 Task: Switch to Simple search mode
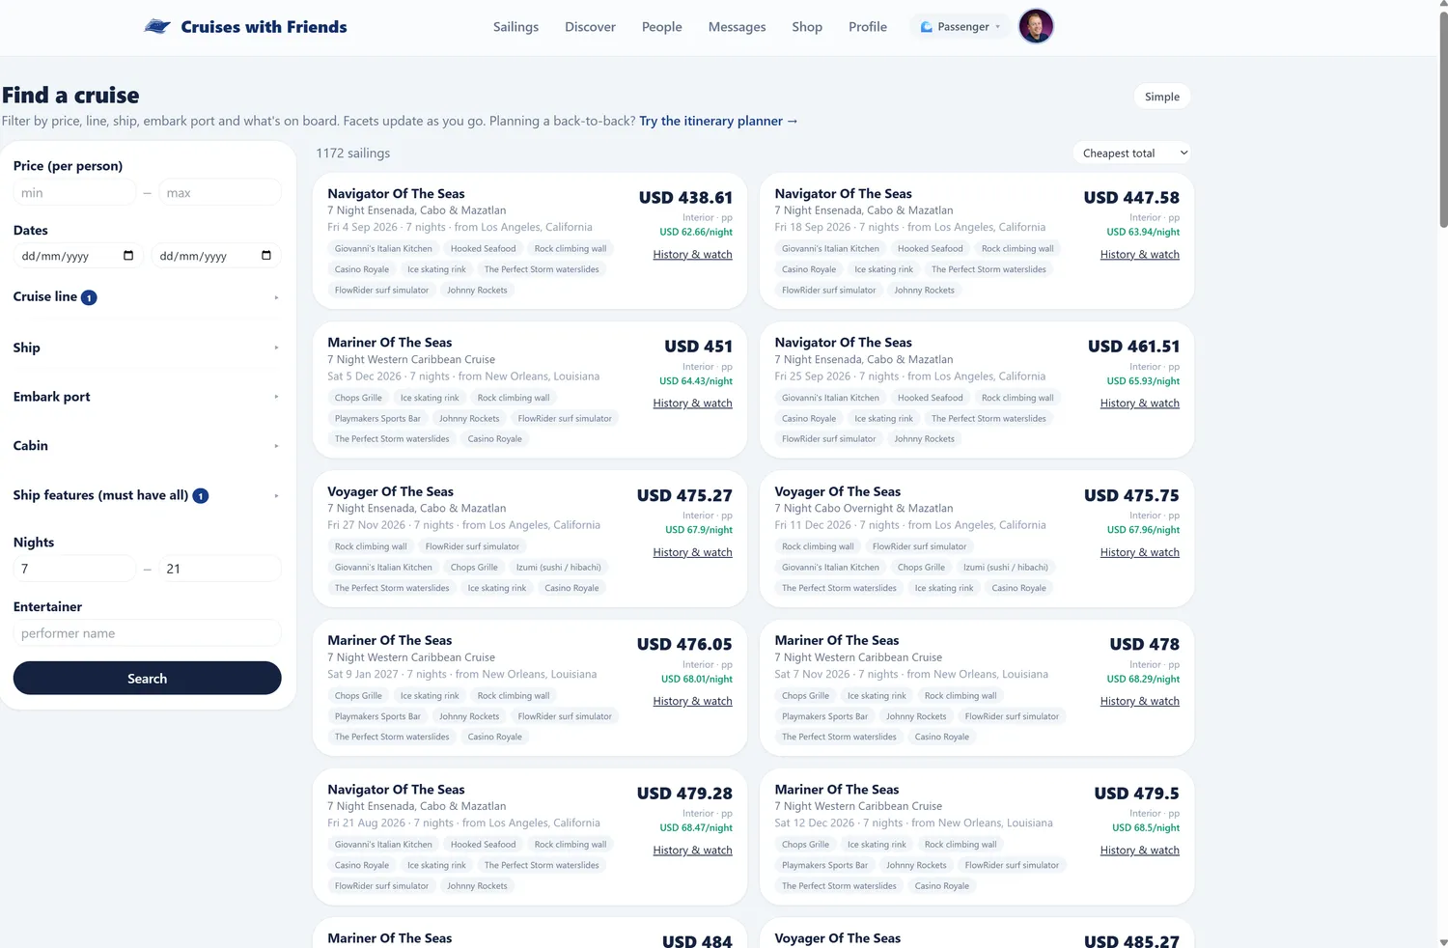tap(1162, 97)
